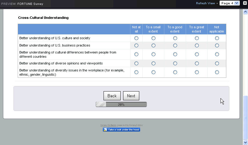Open the Page 4 dropdown
The image size is (248, 145).
pos(229,3)
